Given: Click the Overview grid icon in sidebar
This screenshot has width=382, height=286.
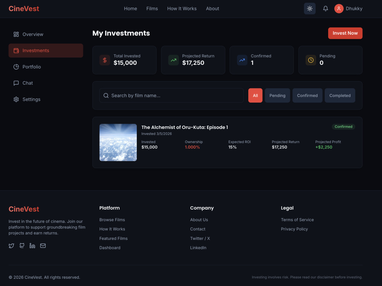Looking at the screenshot, I should (x=16, y=34).
